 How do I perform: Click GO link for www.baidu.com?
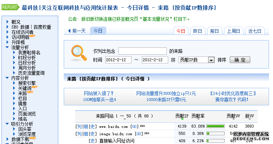[134, 127]
